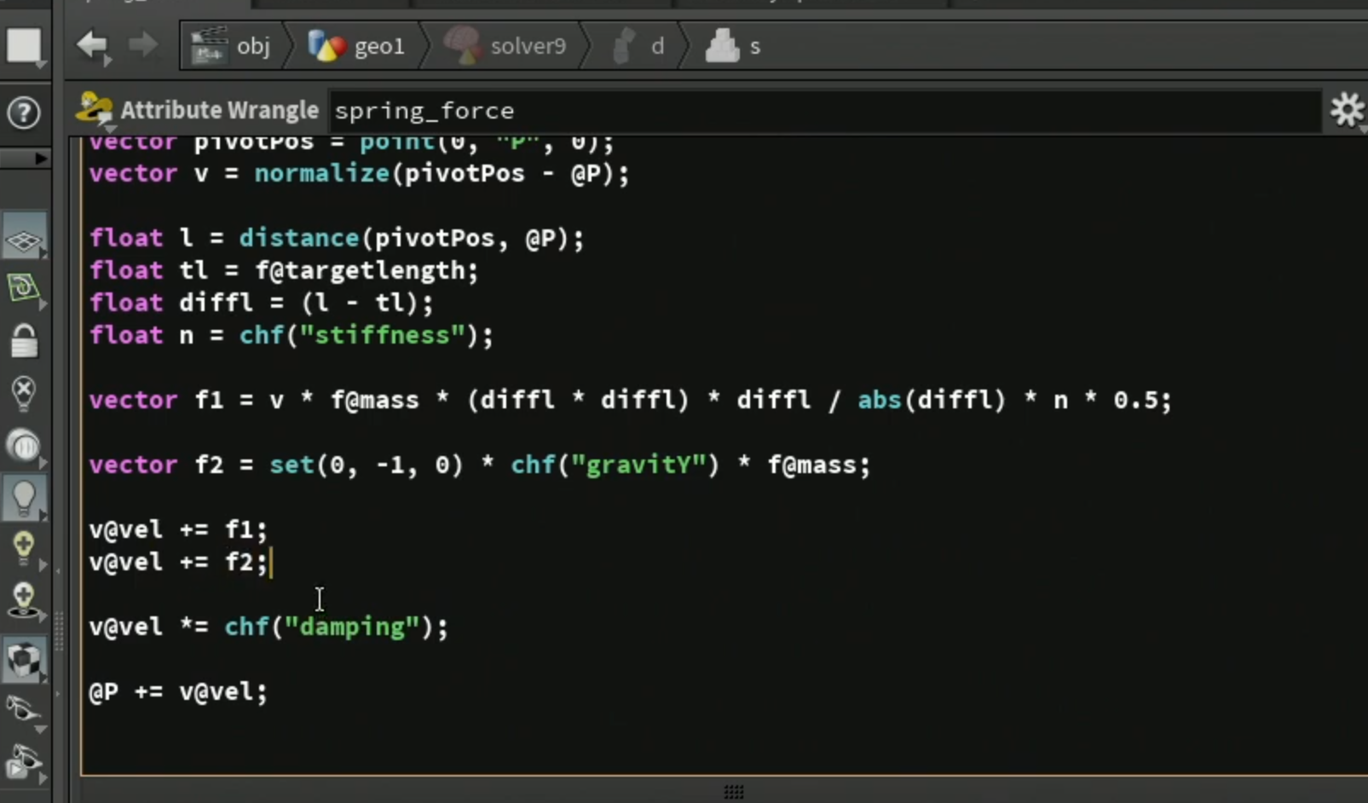Screen dimensions: 1368x803
Task: Toggle the construction plane grid icon
Action: pos(24,240)
